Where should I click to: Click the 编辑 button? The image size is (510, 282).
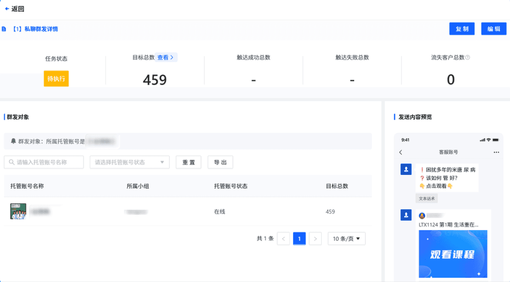point(494,29)
